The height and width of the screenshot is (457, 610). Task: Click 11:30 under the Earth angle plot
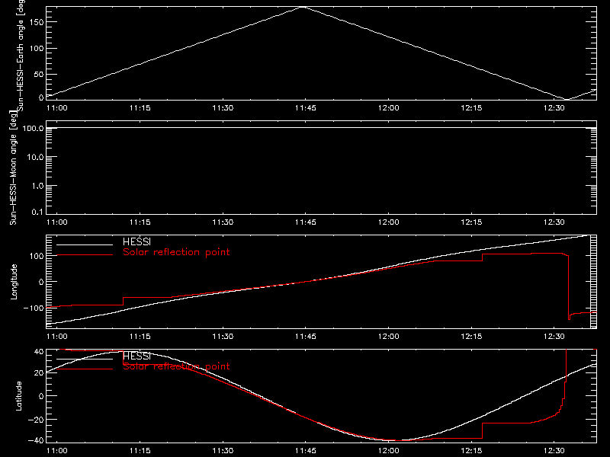[x=223, y=108]
